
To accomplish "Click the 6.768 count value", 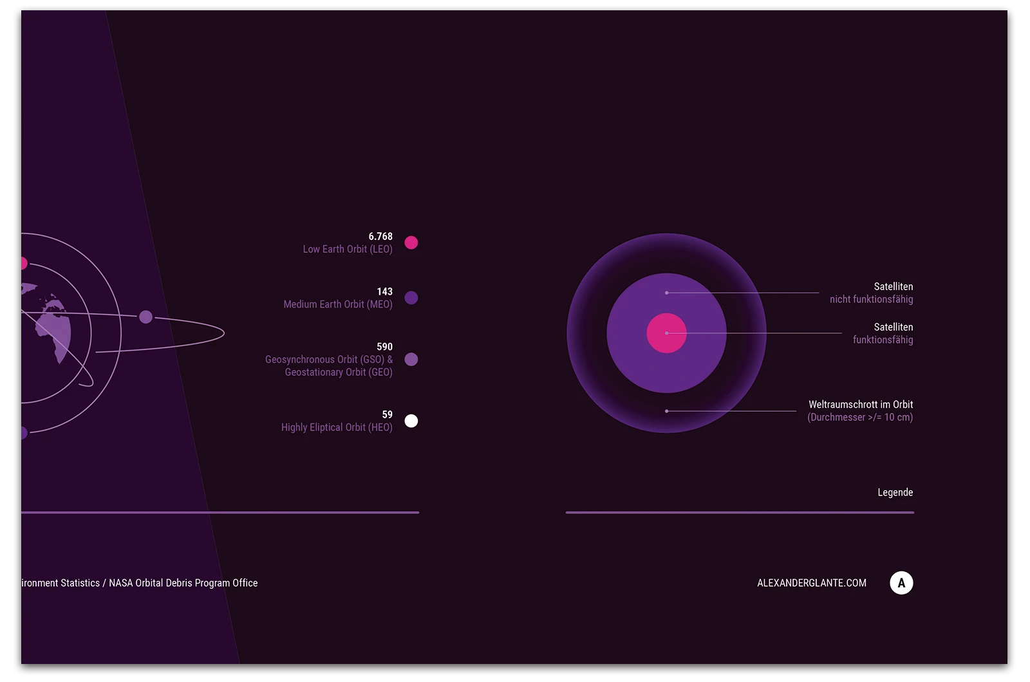I will click(x=380, y=236).
